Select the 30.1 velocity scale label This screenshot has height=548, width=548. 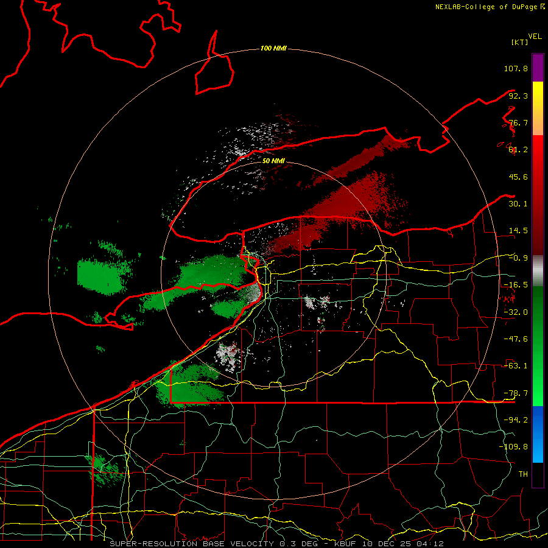tap(518, 204)
